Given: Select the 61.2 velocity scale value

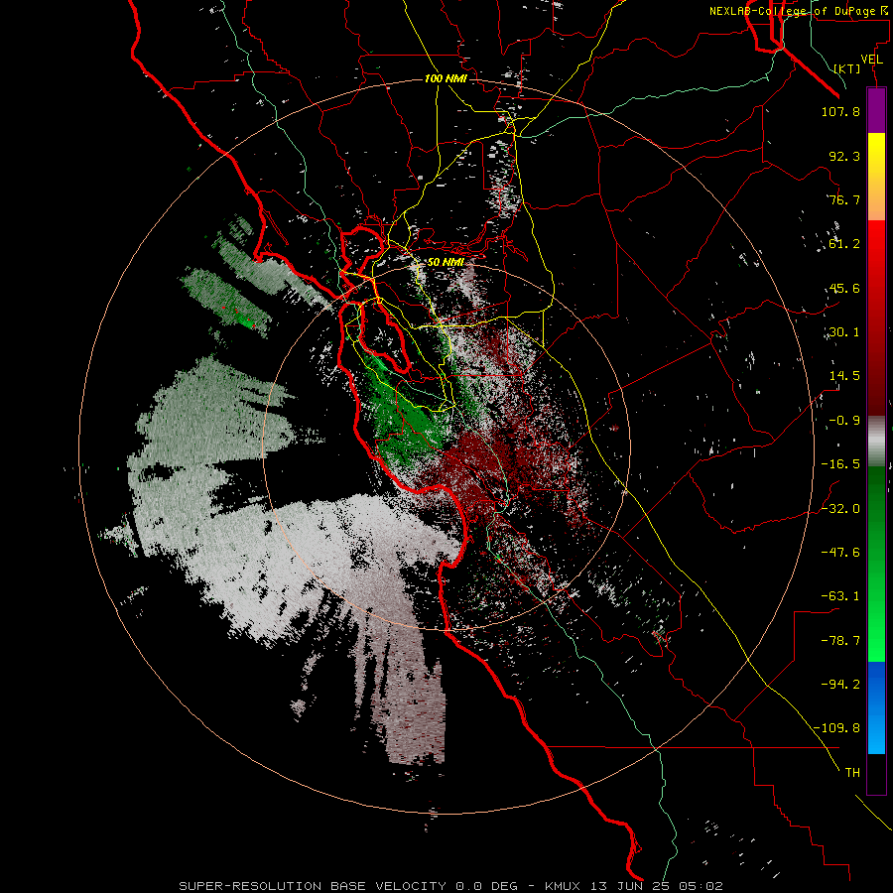Looking at the screenshot, I should point(844,244).
